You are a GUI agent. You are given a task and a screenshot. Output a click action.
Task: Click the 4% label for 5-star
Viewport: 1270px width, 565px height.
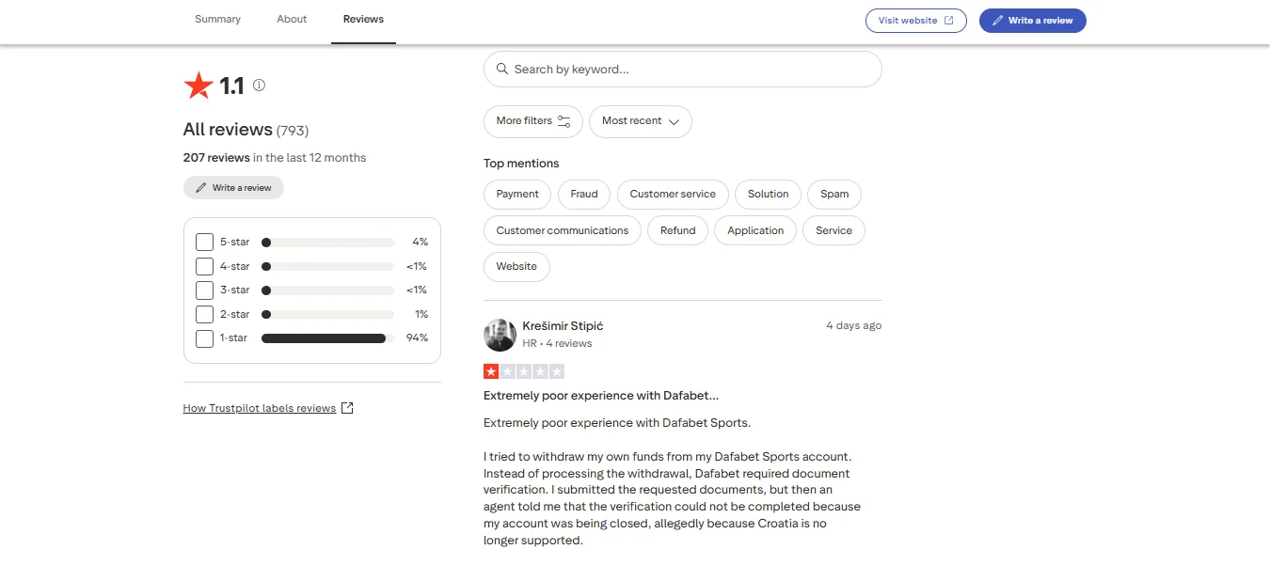click(x=420, y=243)
